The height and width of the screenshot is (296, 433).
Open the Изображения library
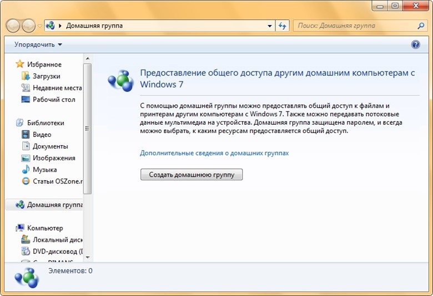click(54, 158)
